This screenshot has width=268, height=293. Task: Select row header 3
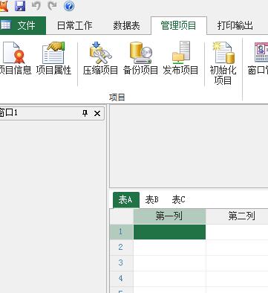coord(122,263)
